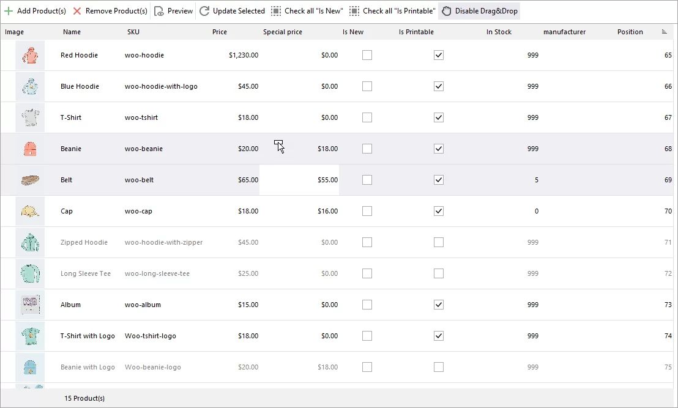The width and height of the screenshot is (678, 408).
Task: Click the Blue Hoodie image thumbnail
Action: [x=29, y=86]
